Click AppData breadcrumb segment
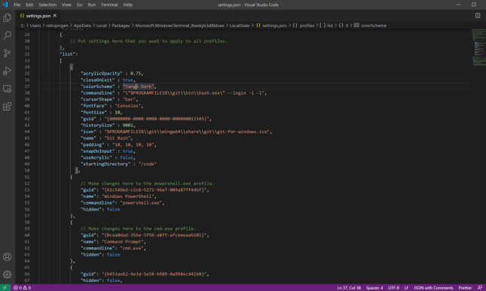 coord(82,26)
